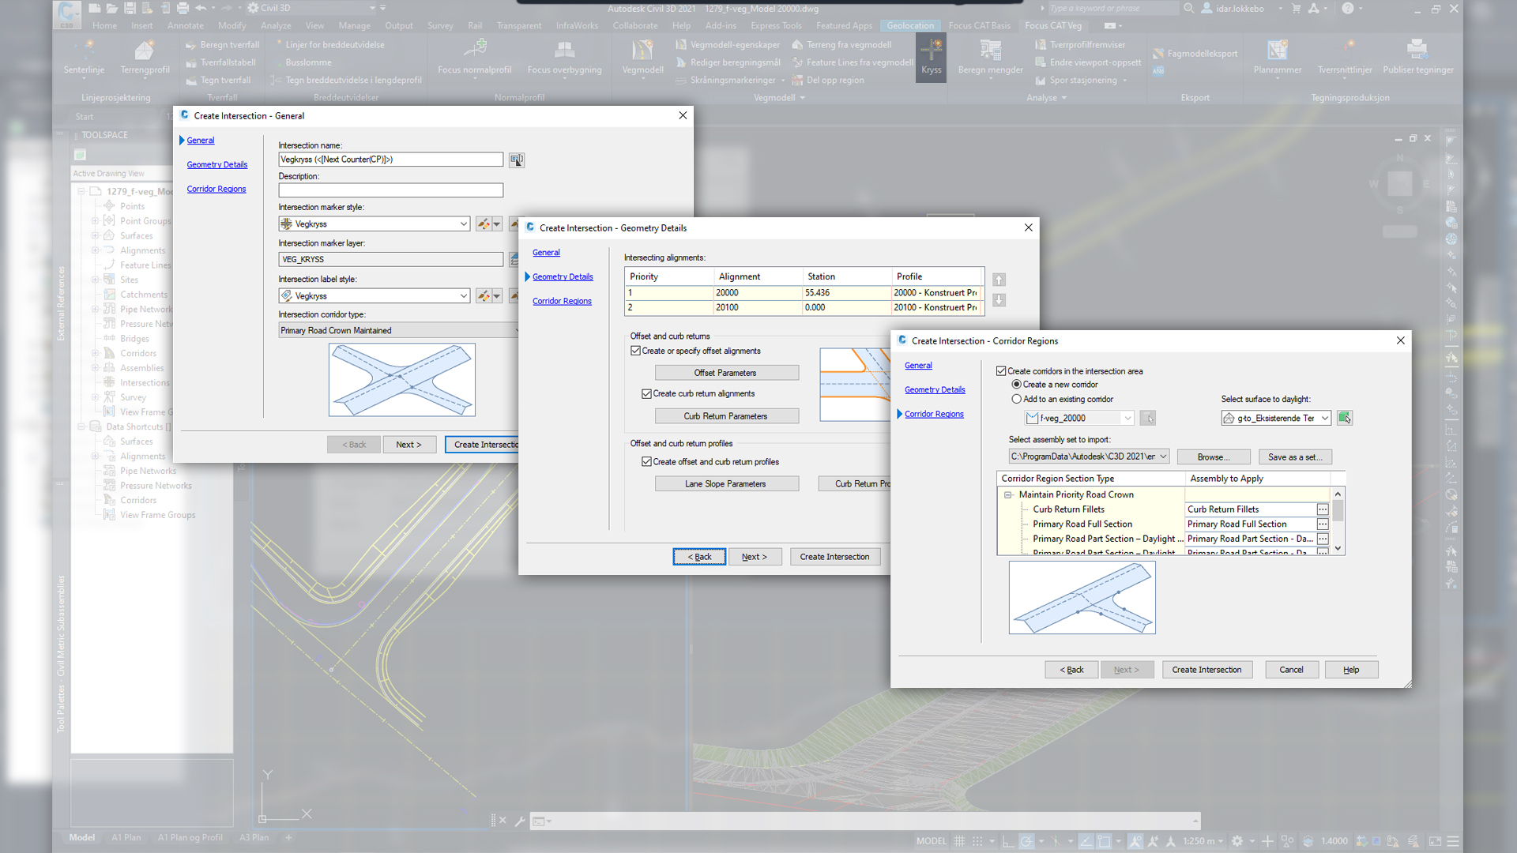Viewport: 1517px width, 853px height.
Task: Open Beregn mengder tool
Action: pos(990,58)
